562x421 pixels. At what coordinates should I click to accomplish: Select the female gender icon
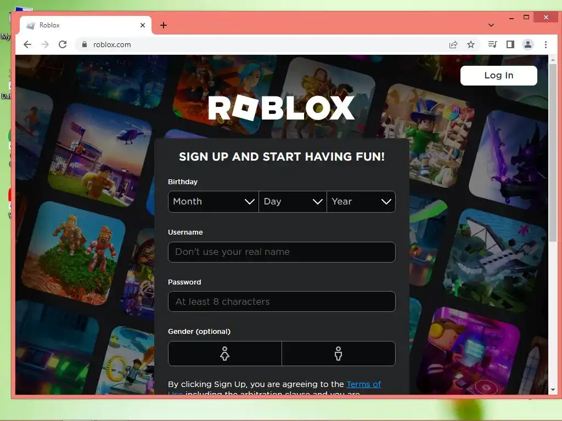[x=224, y=354]
